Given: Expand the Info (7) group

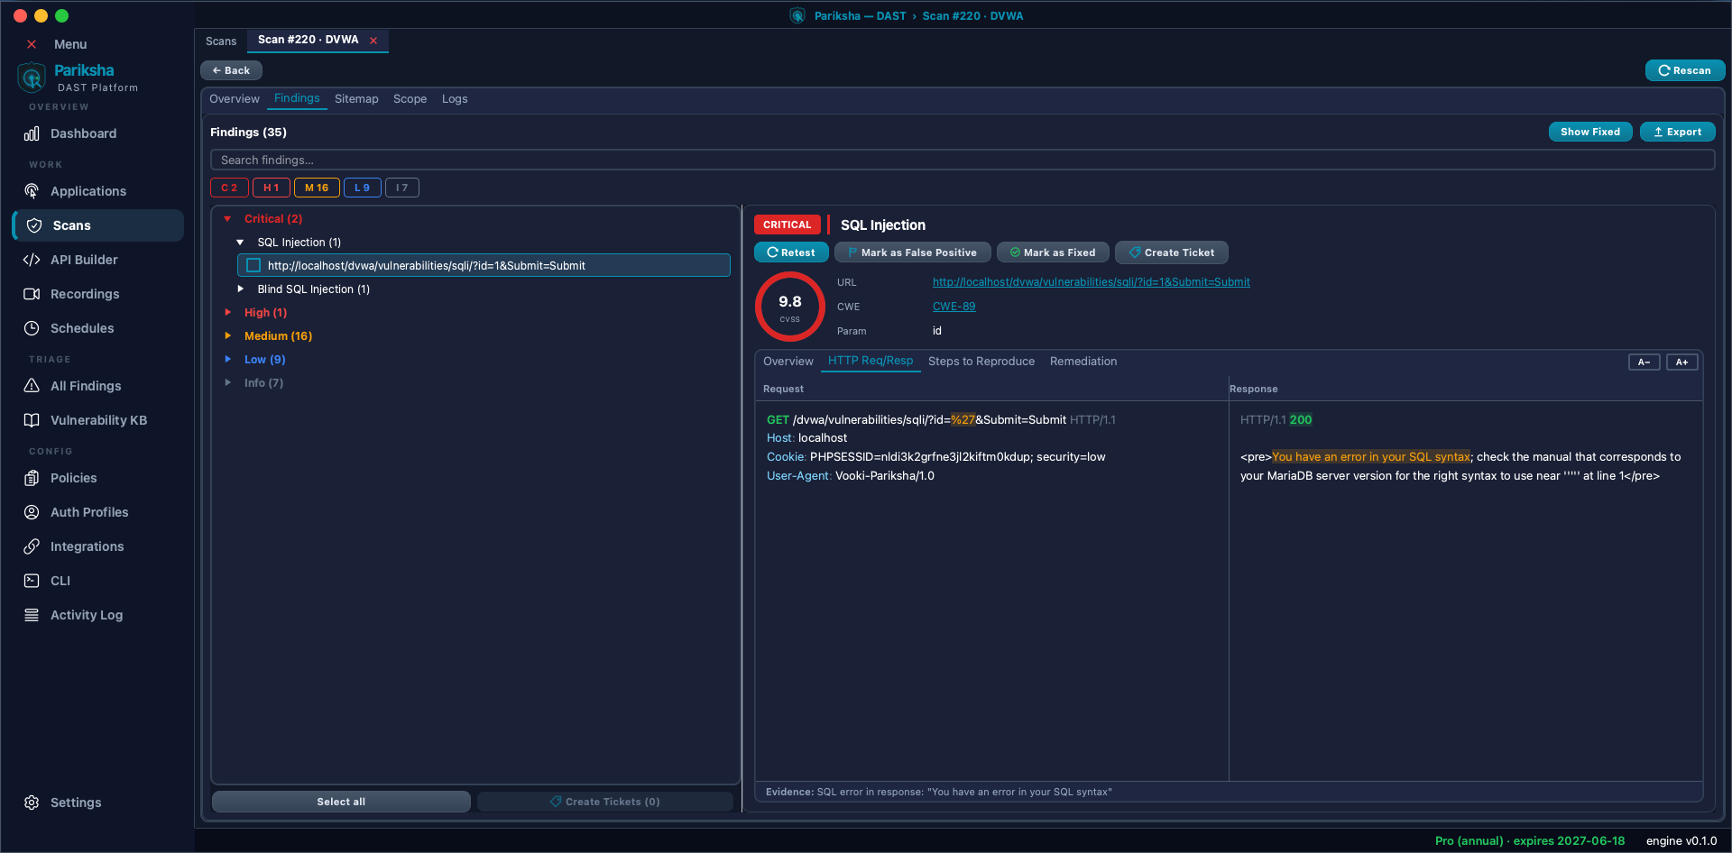Looking at the screenshot, I should click(227, 383).
